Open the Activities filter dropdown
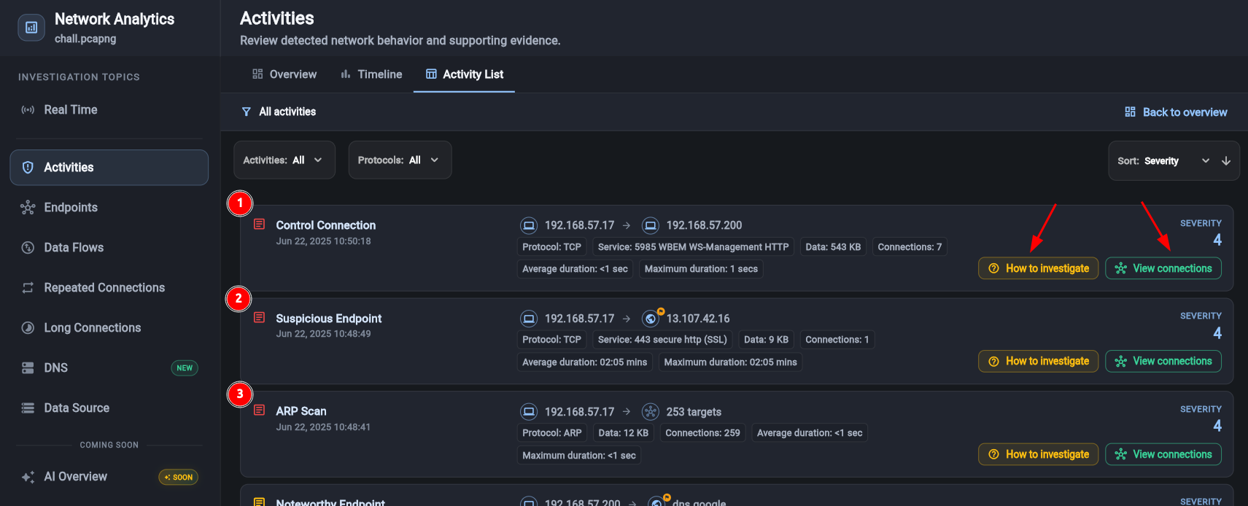 click(284, 160)
